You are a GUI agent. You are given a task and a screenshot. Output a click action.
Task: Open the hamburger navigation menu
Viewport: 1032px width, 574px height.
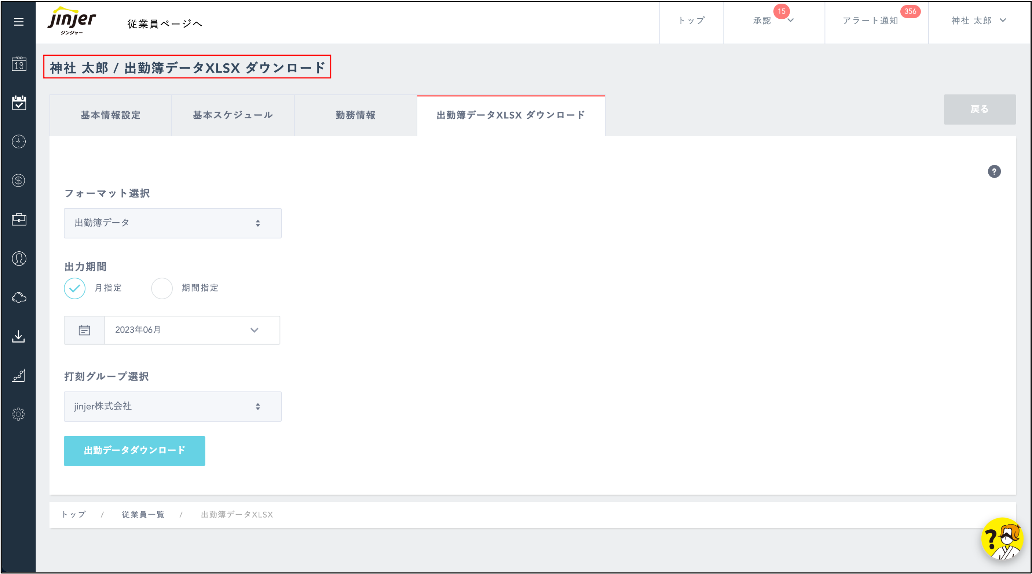(x=18, y=22)
